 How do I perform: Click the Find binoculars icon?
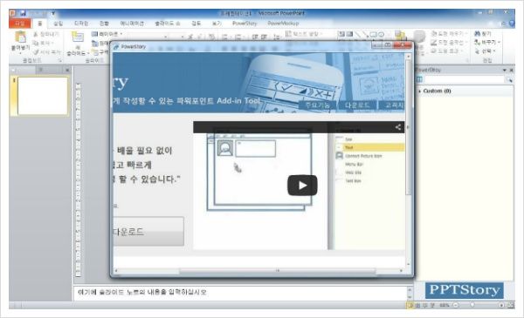pyautogui.click(x=477, y=34)
